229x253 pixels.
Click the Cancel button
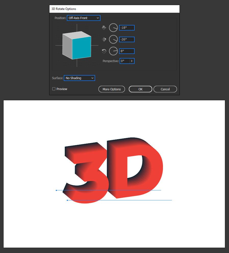tap(165, 89)
